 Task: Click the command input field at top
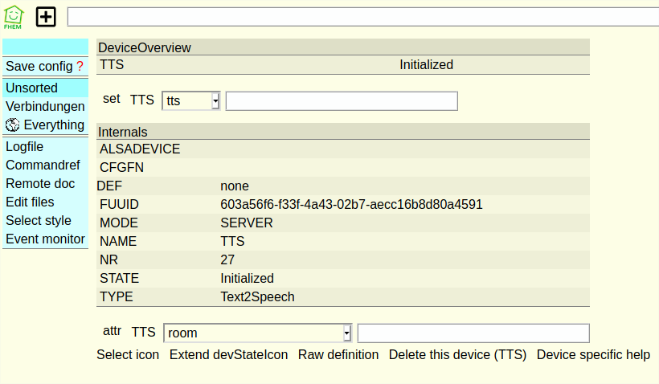pyautogui.click(x=362, y=17)
